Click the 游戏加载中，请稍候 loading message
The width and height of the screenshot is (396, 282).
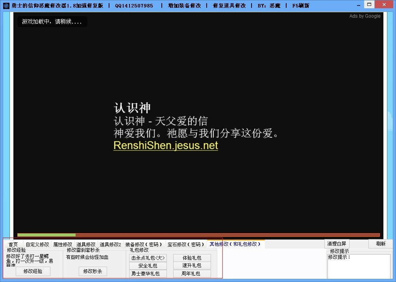pos(52,22)
